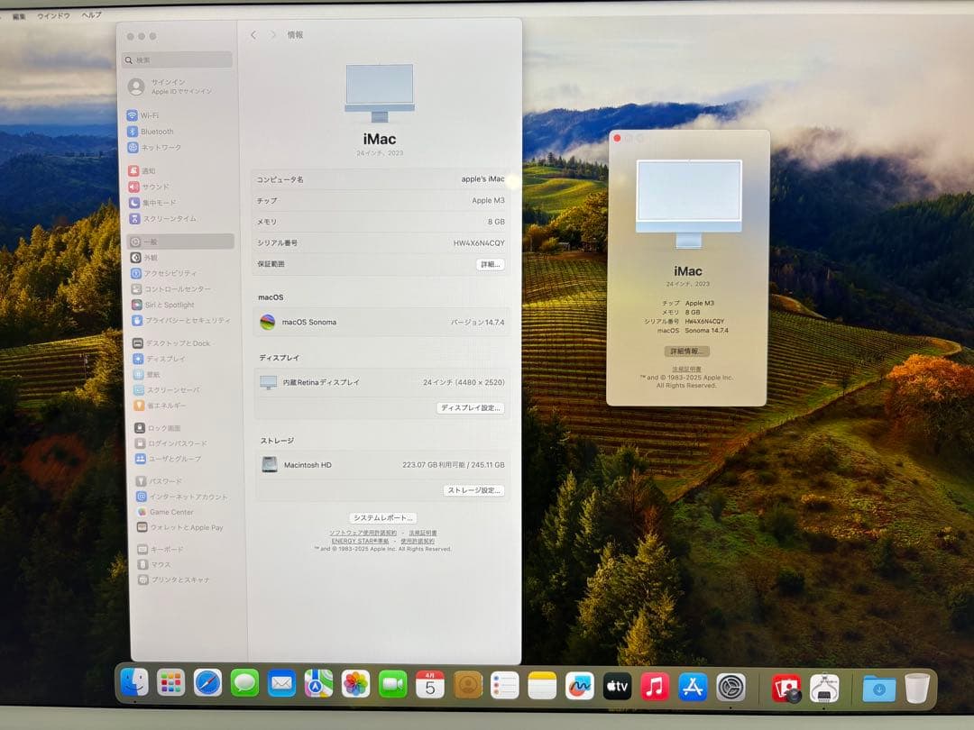Click 詳細情報... in the floating About window
The height and width of the screenshot is (730, 974).
pos(687,351)
